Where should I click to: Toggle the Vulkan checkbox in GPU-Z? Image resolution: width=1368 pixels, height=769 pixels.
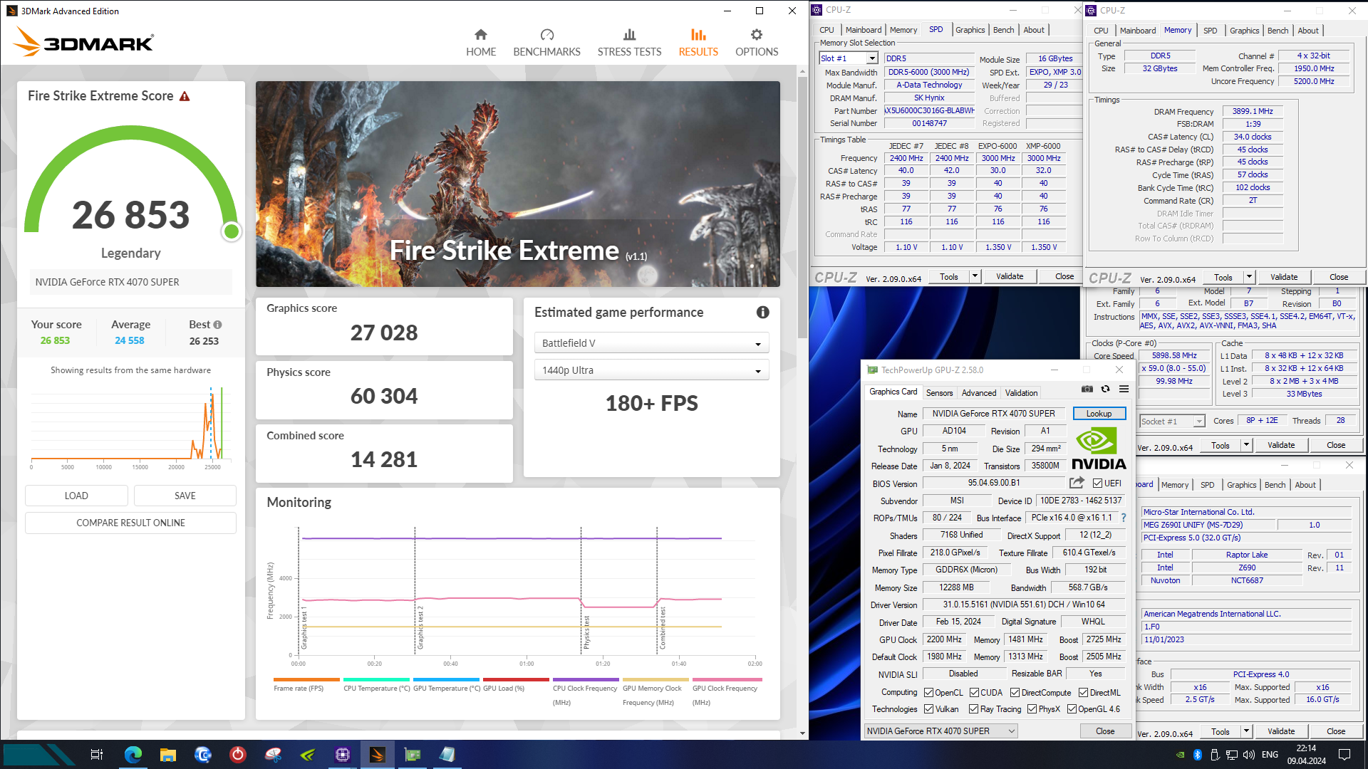[x=928, y=708]
